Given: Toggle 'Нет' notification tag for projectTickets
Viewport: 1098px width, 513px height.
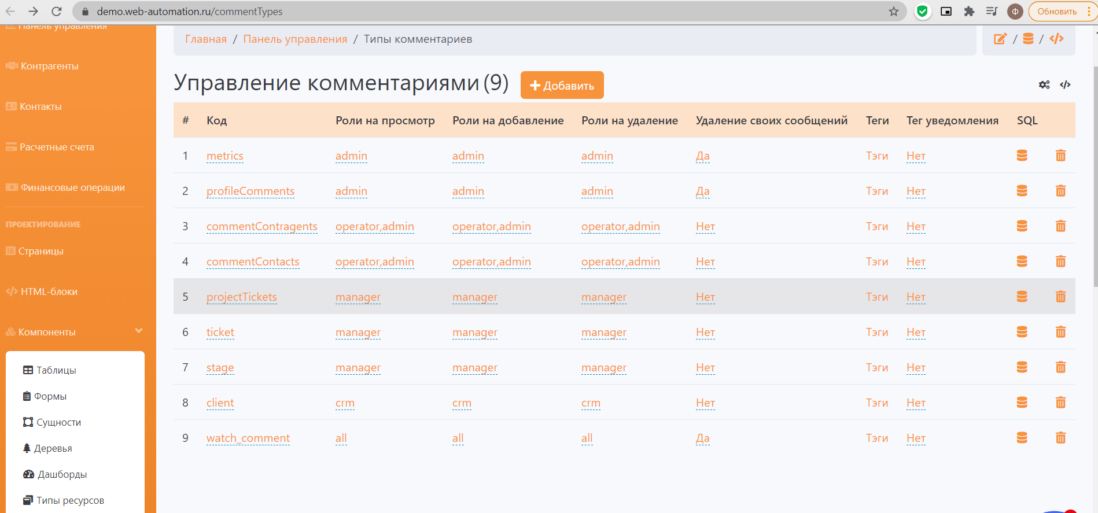Looking at the screenshot, I should (x=916, y=297).
